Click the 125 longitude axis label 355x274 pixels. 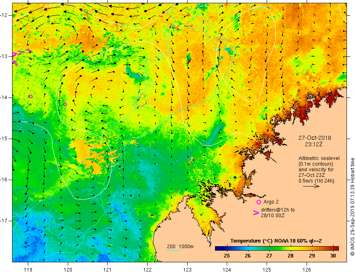coord(267,270)
